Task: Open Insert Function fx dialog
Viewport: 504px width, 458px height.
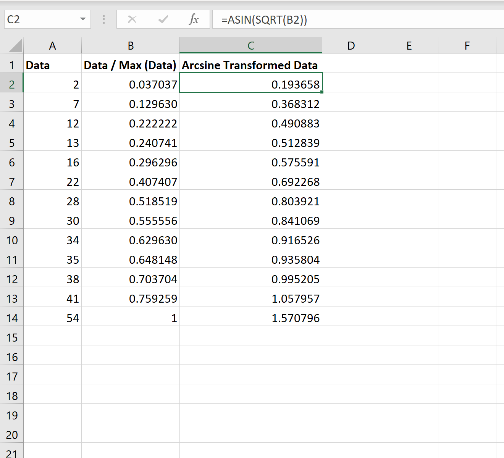Action: 194,19
